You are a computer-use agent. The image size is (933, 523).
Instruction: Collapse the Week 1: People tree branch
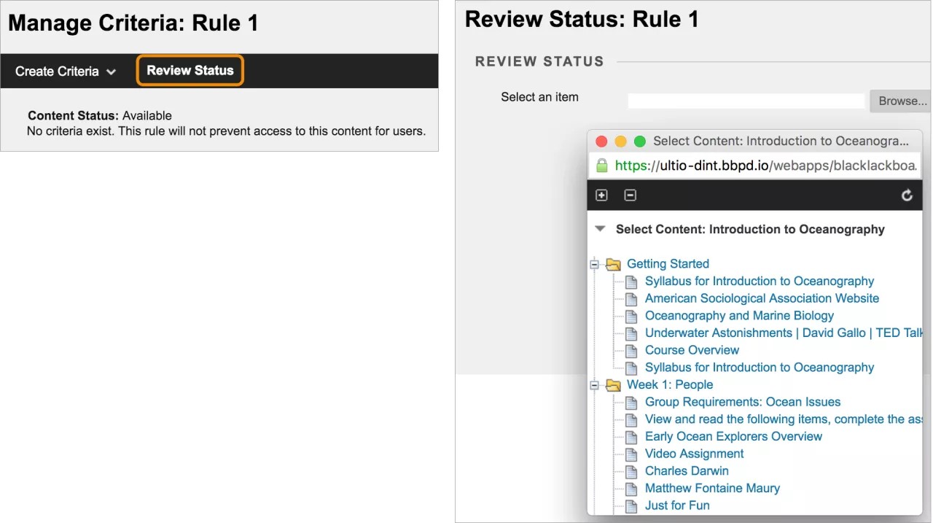coord(594,385)
